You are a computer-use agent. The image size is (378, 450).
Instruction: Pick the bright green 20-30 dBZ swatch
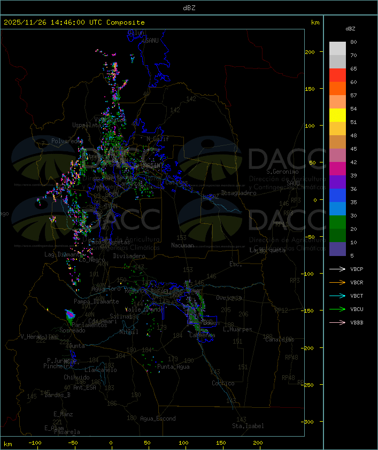[337, 222]
